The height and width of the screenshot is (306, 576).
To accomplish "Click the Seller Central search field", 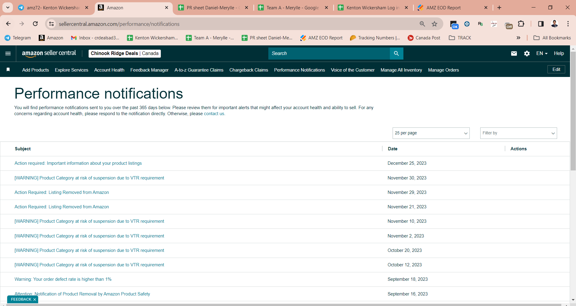I will 329,54.
